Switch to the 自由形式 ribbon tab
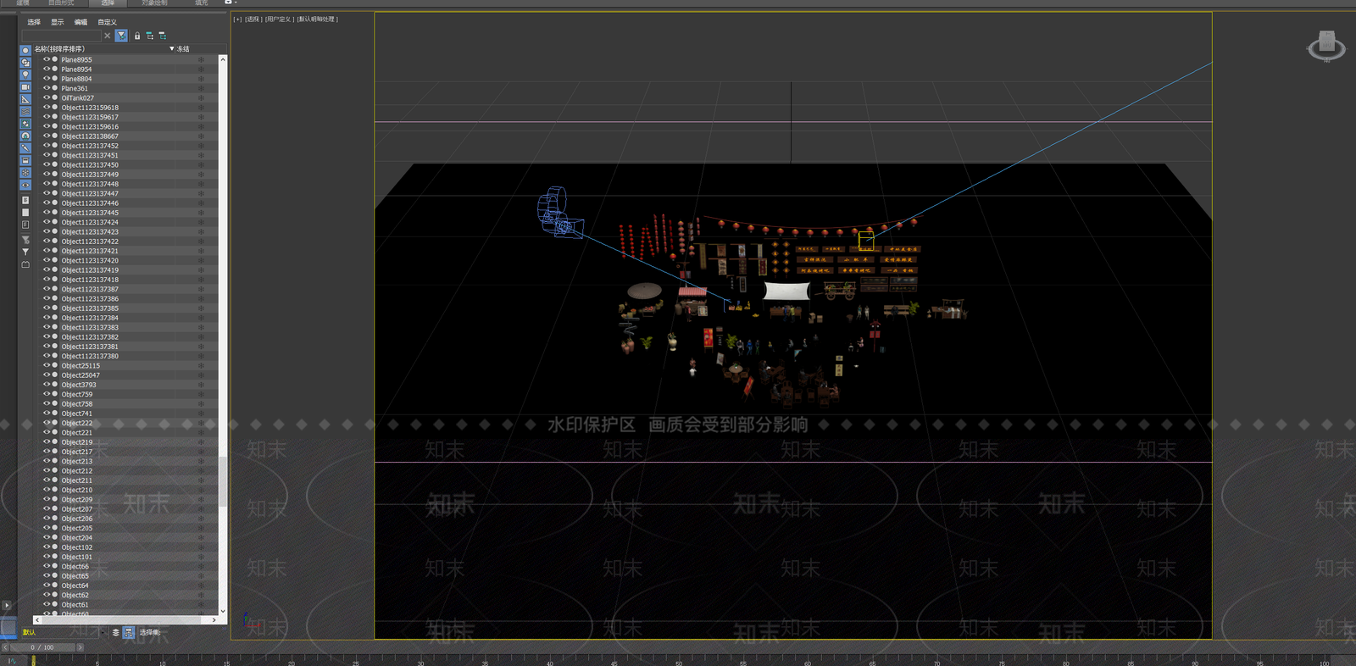 point(61,3)
